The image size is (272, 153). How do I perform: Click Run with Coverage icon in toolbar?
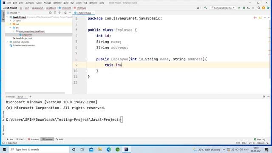[248, 8]
